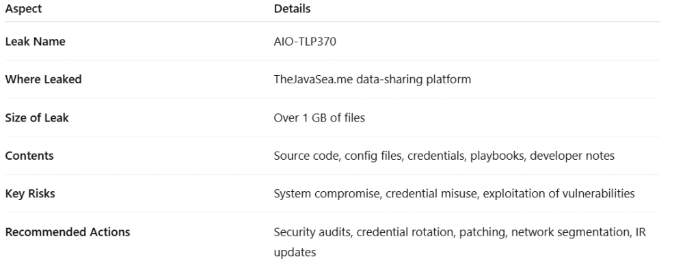Select the 'Where Leaked' row label
700x267 pixels.
point(43,79)
